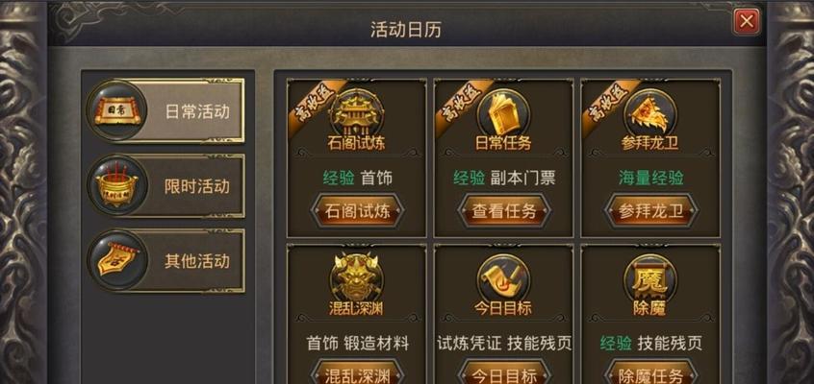Click the 参拜龙卫 flag icon
Viewport: 814px width, 384px height.
click(650, 113)
